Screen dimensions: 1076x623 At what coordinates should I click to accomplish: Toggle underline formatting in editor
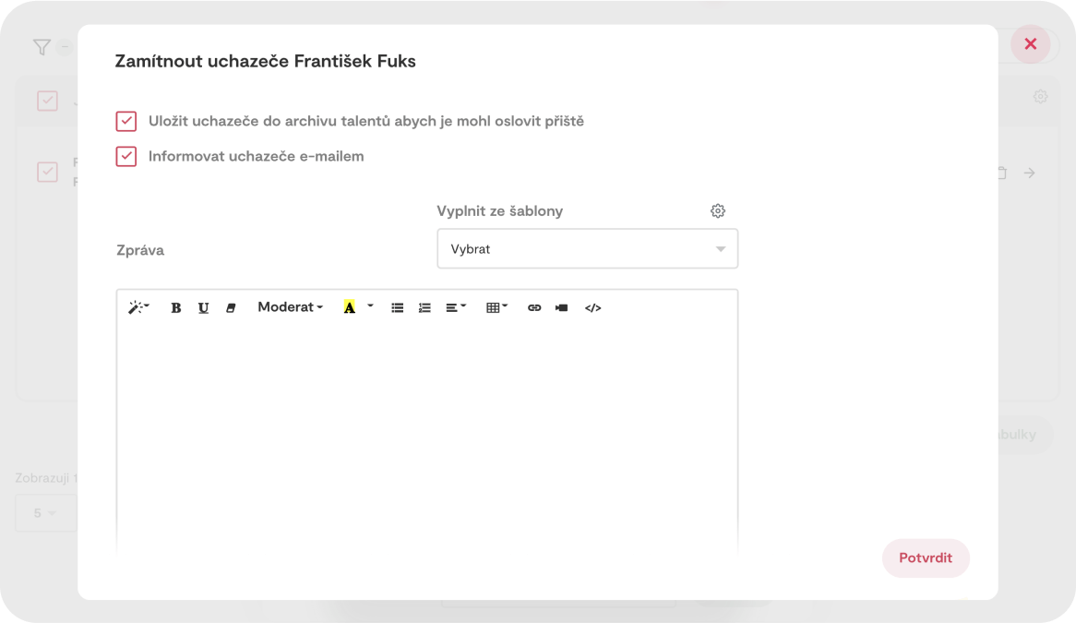[203, 308]
